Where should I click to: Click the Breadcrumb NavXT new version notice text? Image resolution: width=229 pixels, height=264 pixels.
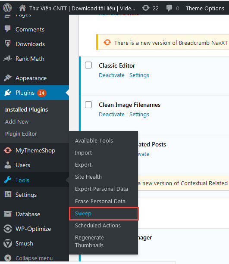(x=171, y=43)
